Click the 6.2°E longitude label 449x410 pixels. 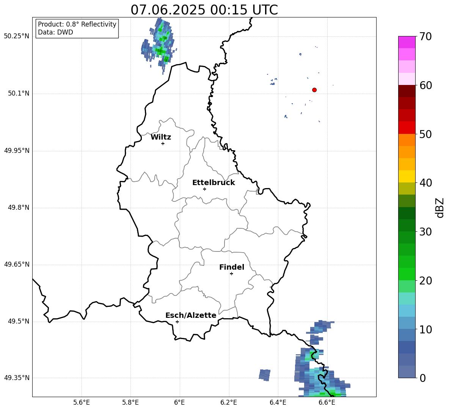229,402
